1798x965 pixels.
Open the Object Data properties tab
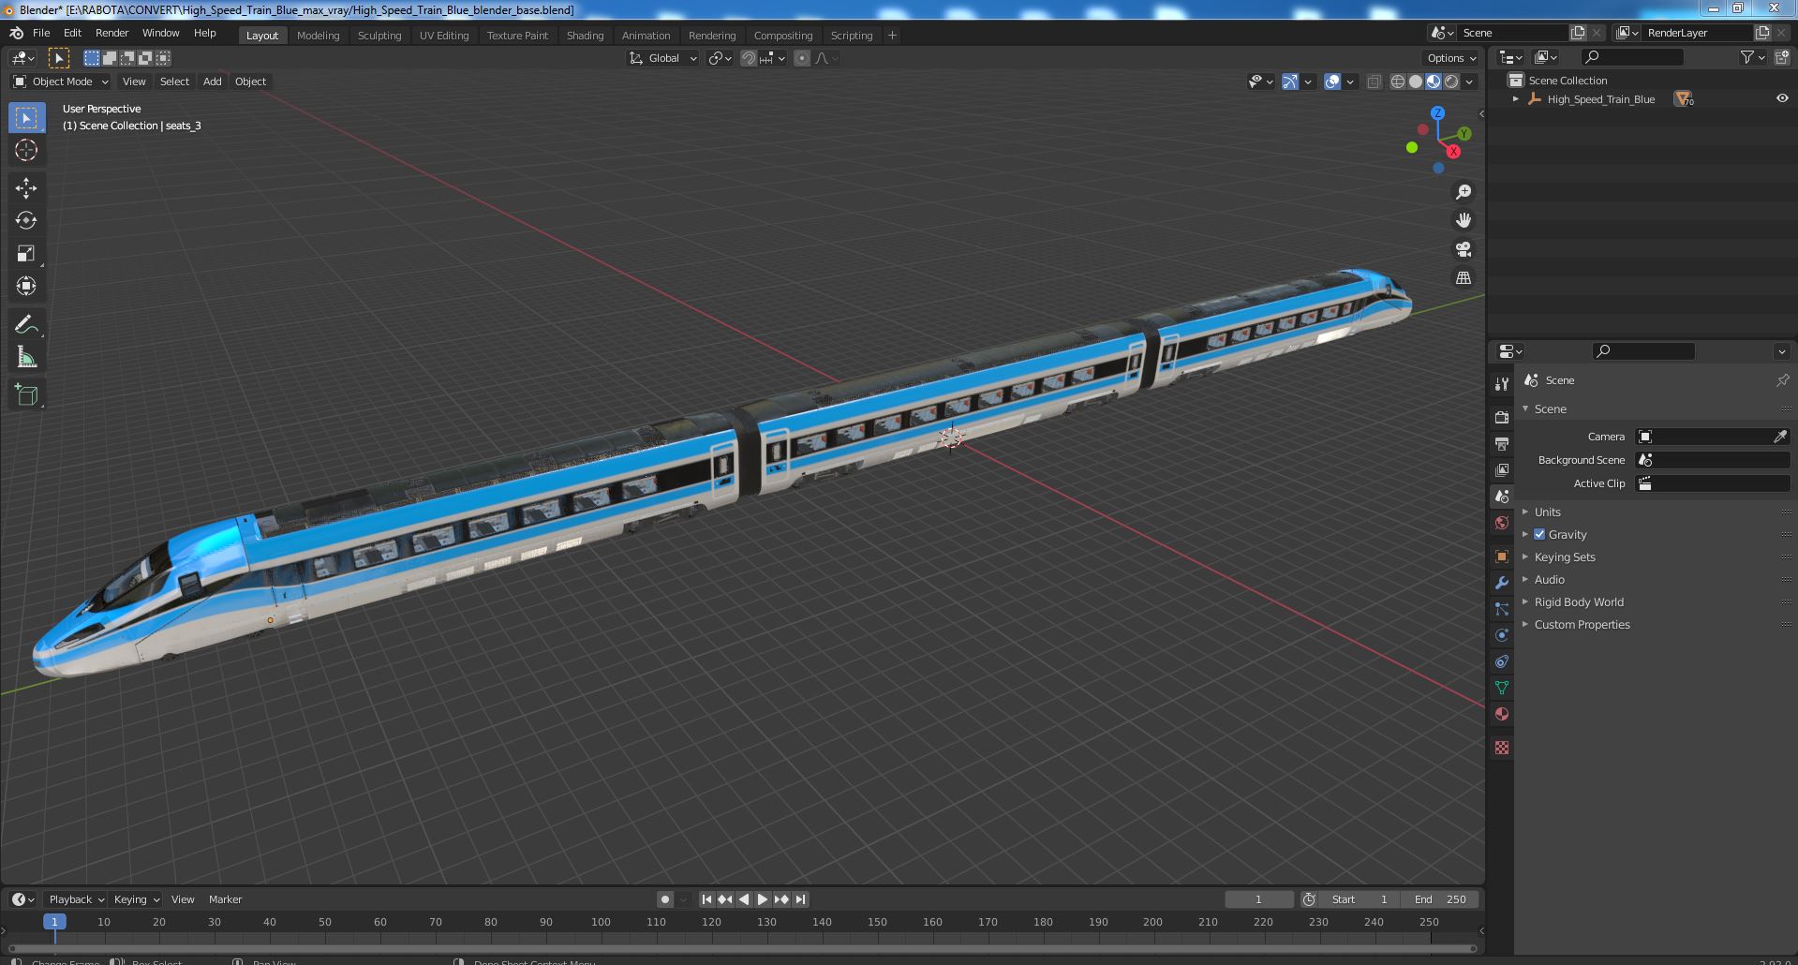(1502, 688)
